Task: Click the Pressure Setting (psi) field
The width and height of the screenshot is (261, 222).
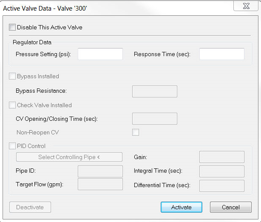Action: (100, 54)
